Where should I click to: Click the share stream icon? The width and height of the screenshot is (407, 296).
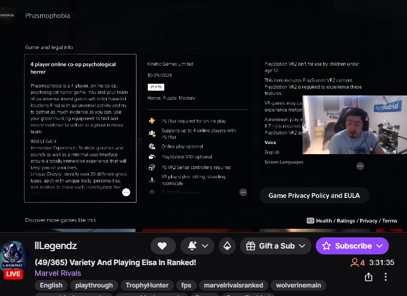[369, 277]
